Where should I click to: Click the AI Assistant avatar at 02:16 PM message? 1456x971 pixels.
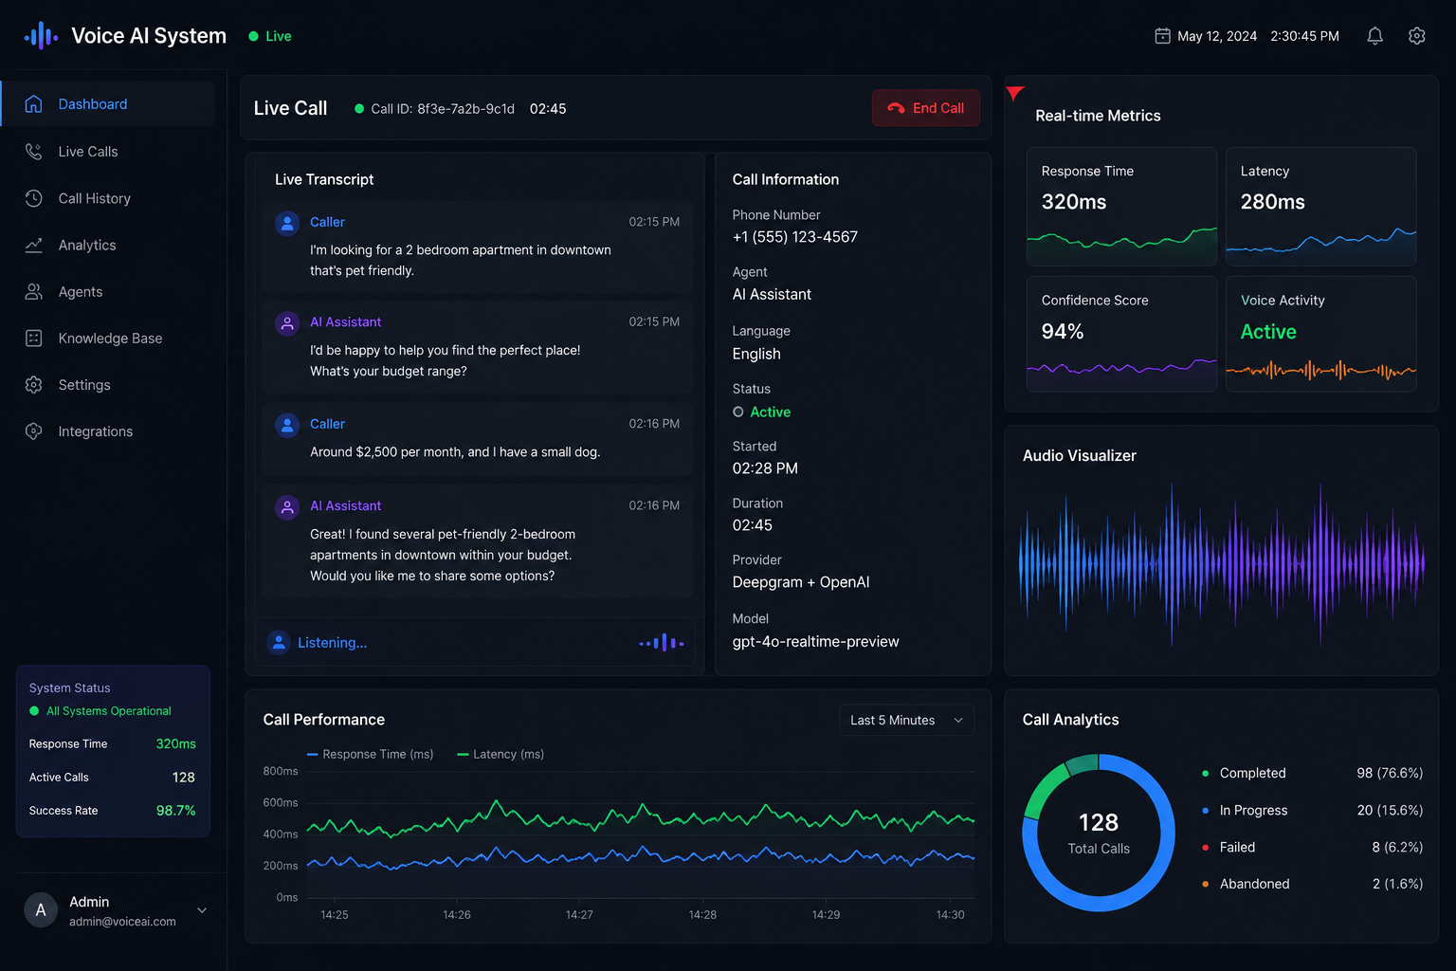tap(287, 507)
